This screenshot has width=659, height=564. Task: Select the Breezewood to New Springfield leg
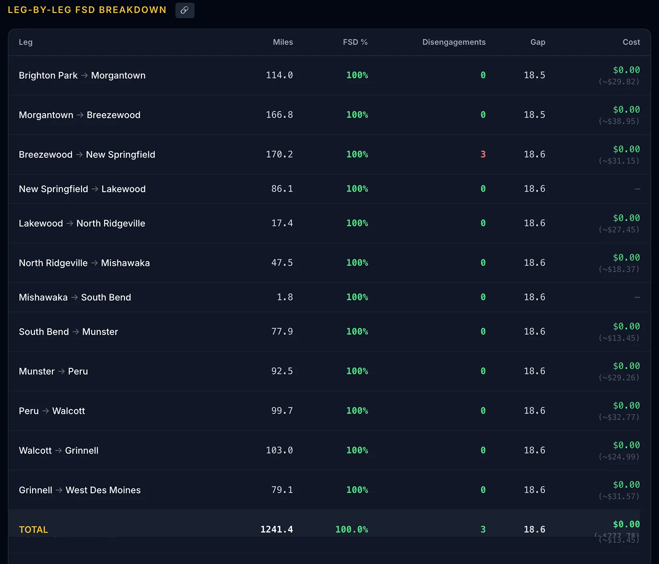click(329, 154)
